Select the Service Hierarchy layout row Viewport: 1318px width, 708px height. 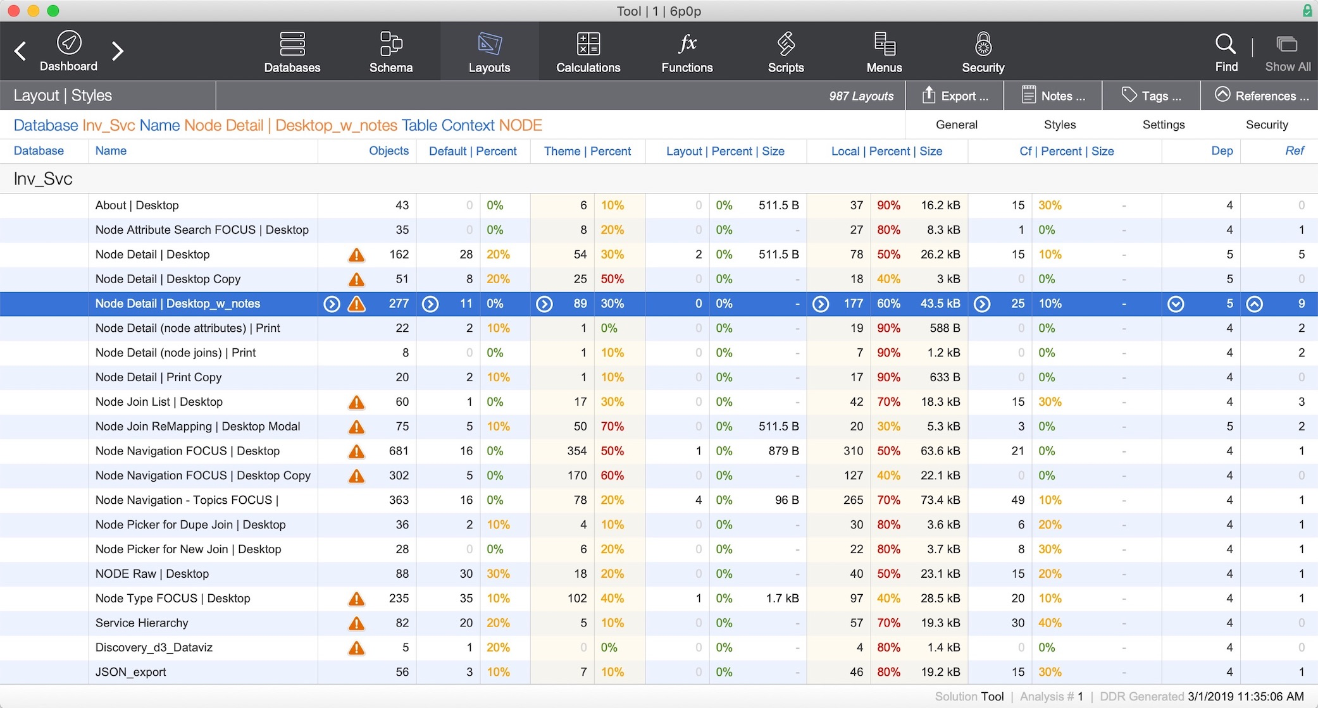point(142,623)
